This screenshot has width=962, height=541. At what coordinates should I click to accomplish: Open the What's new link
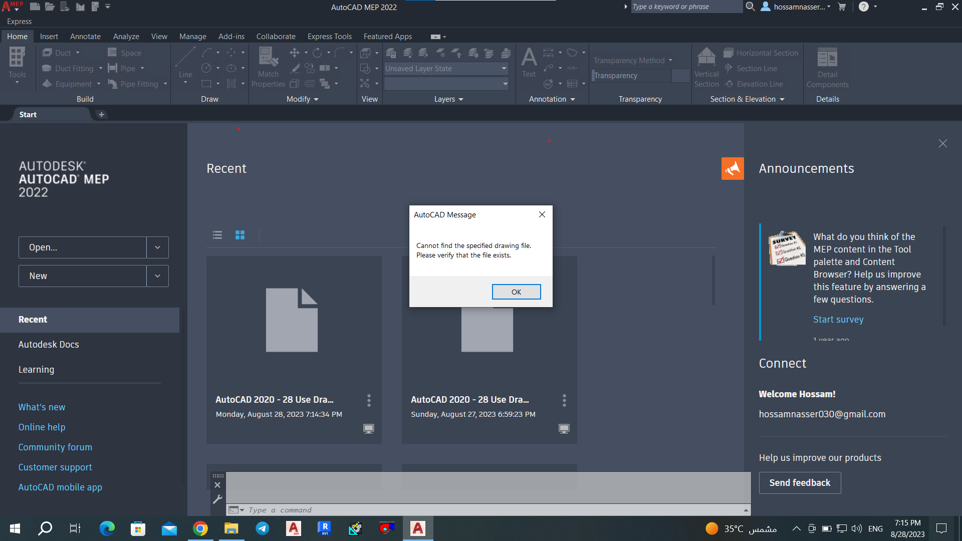click(x=42, y=407)
